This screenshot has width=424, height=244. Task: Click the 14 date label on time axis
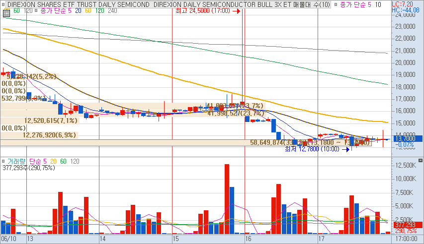[102, 239]
